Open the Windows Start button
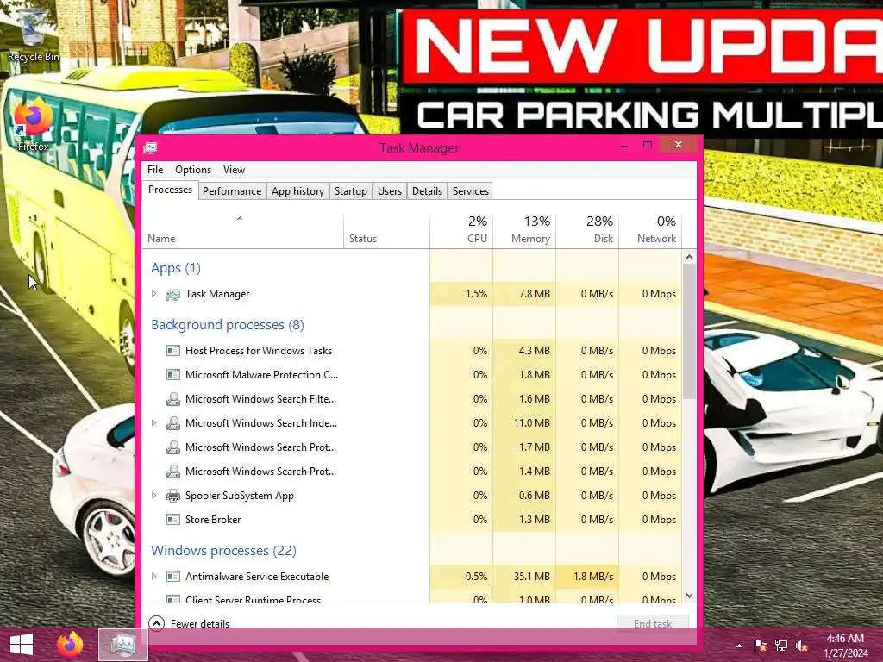 (22, 645)
